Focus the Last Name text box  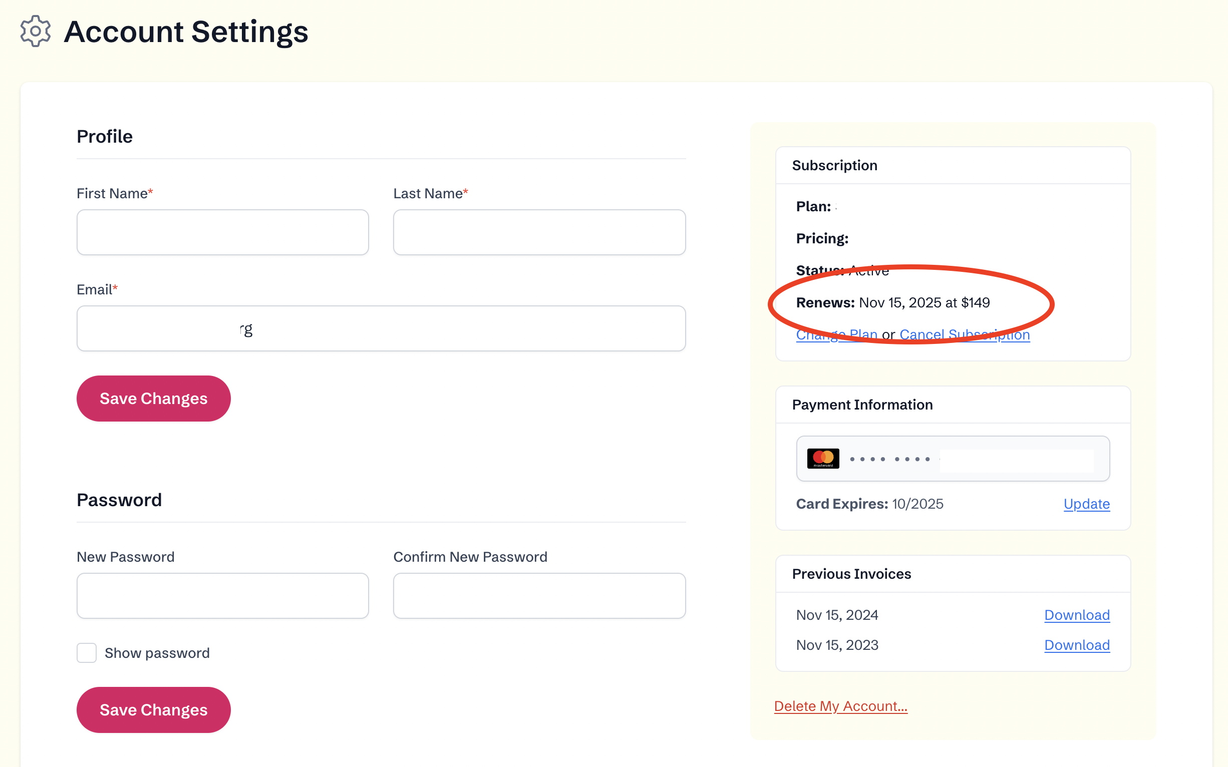click(x=539, y=232)
